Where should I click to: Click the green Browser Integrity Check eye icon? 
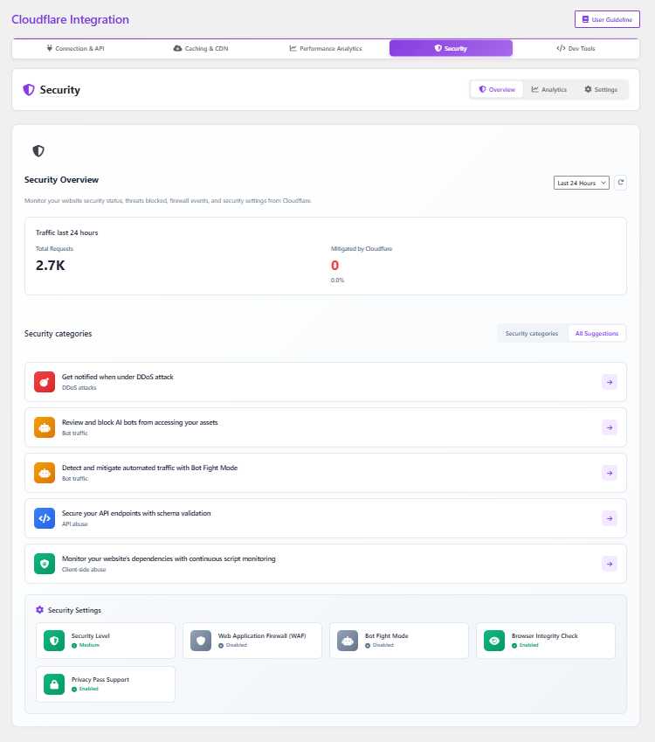494,641
